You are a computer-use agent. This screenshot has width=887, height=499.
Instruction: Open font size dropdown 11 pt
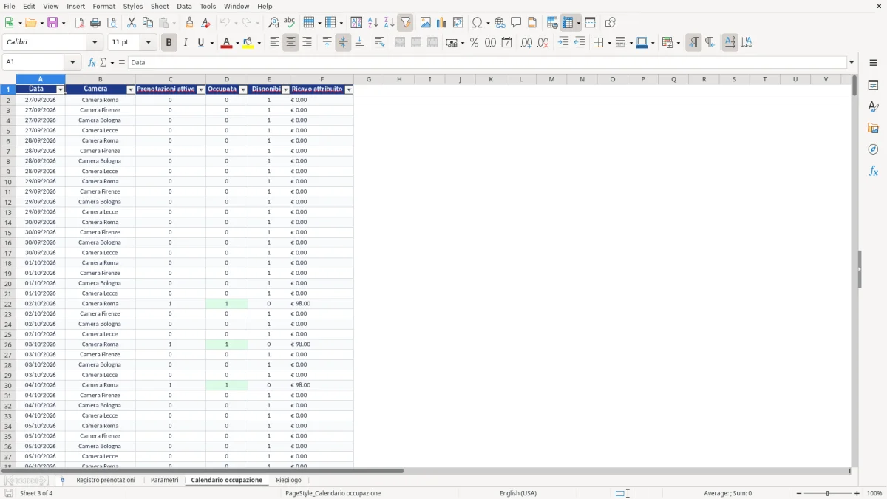(x=149, y=43)
